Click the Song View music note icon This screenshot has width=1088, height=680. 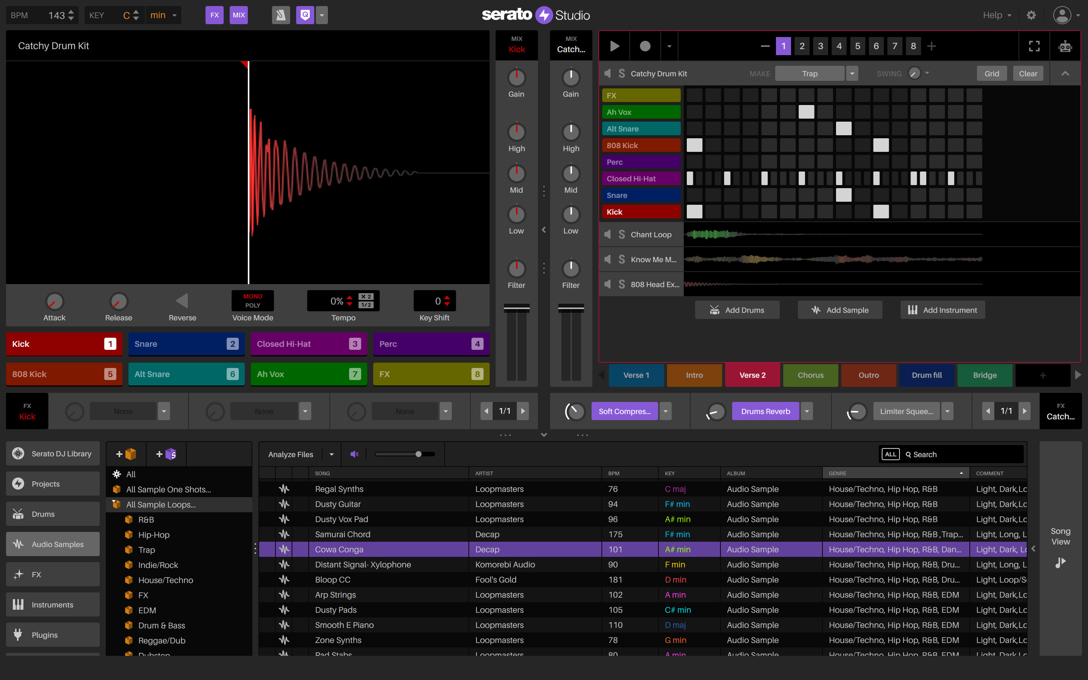click(x=1060, y=562)
